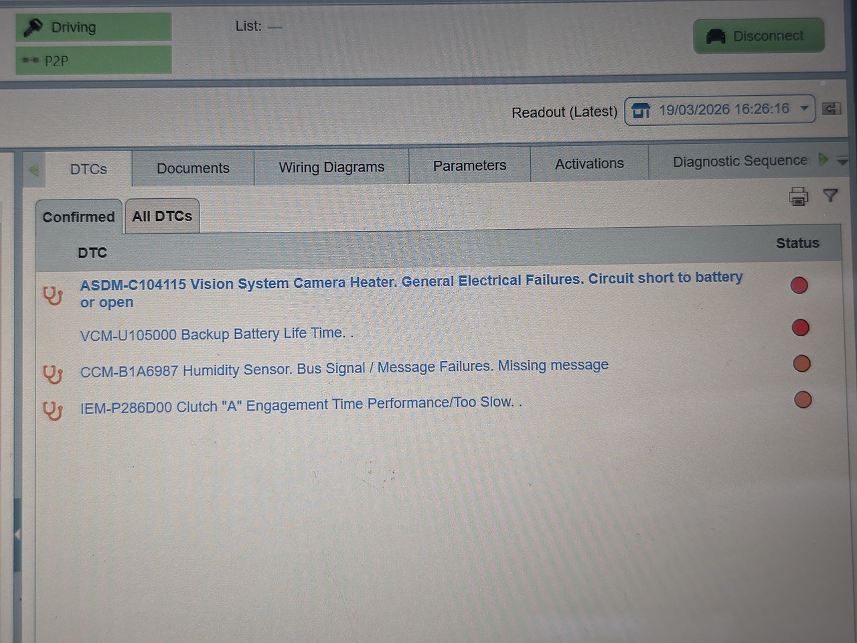Expand the collapsed left side panel
This screenshot has width=857, height=643.
17,534
